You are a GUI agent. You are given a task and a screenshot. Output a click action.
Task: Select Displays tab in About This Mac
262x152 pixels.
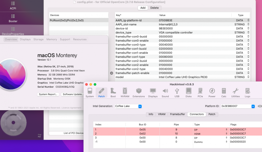click(25, 39)
